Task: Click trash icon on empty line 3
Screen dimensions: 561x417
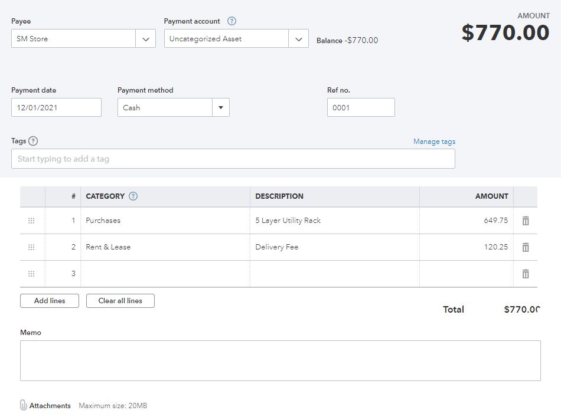Action: click(526, 274)
